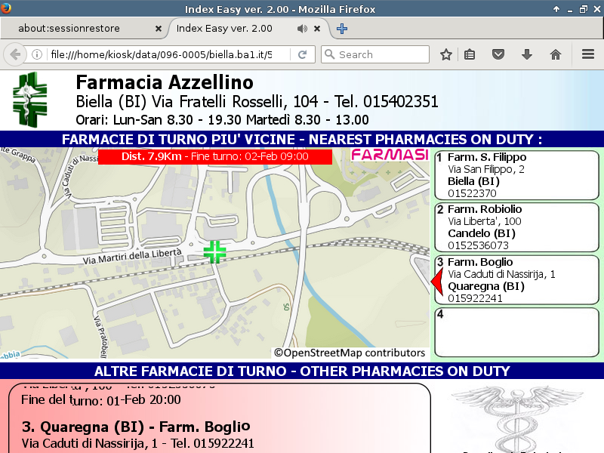Click the file URL address bar
Image resolution: width=604 pixels, height=453 pixels.
point(159,54)
